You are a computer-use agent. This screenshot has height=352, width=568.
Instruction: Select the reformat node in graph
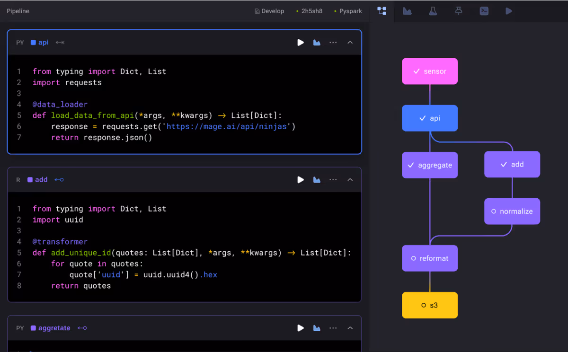point(430,258)
